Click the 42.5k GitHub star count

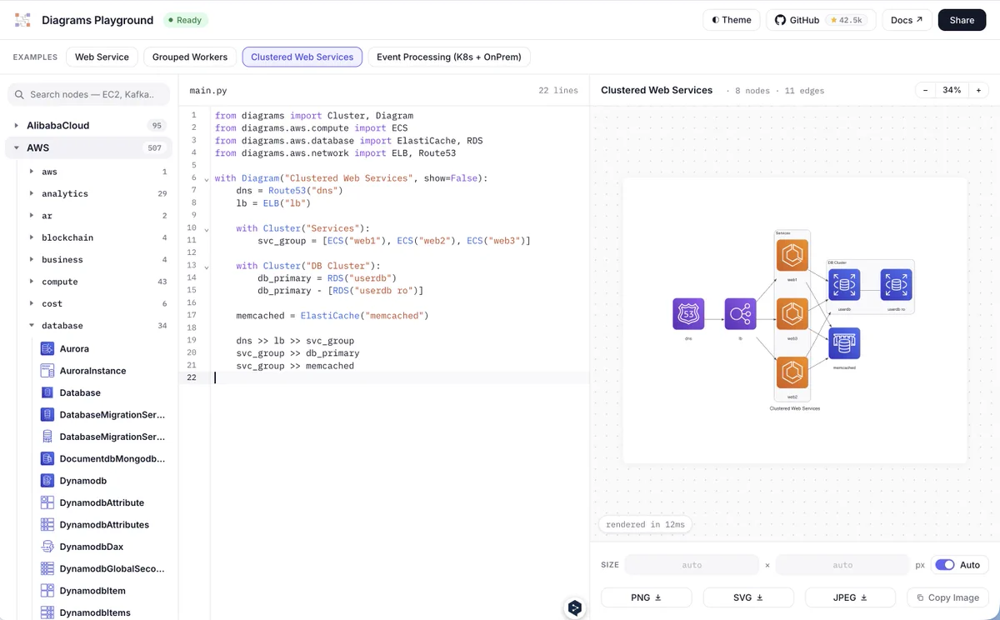coord(846,20)
